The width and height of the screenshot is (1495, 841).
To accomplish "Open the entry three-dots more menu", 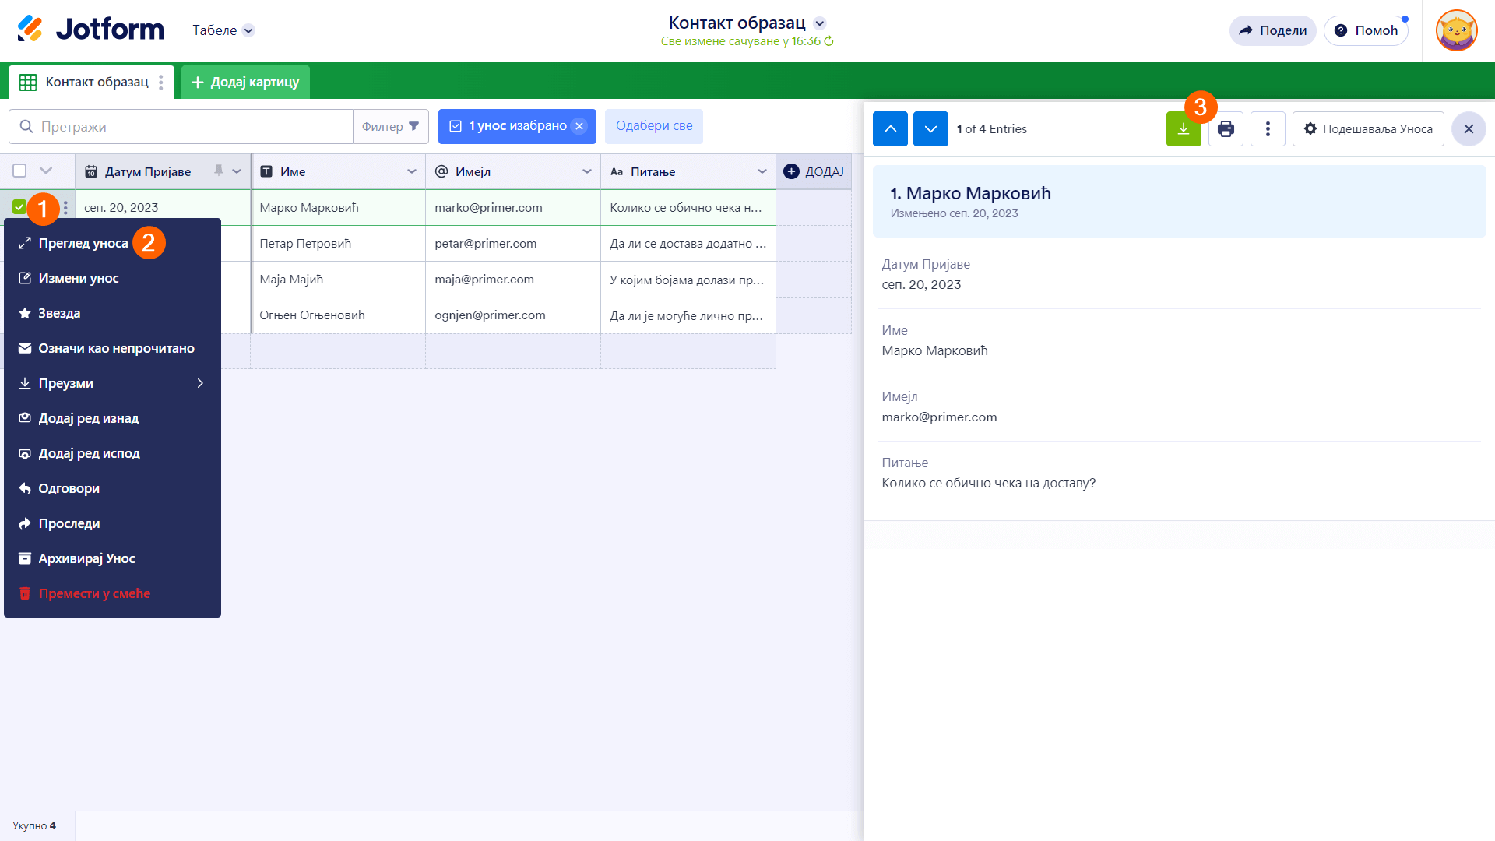I will click(1268, 129).
